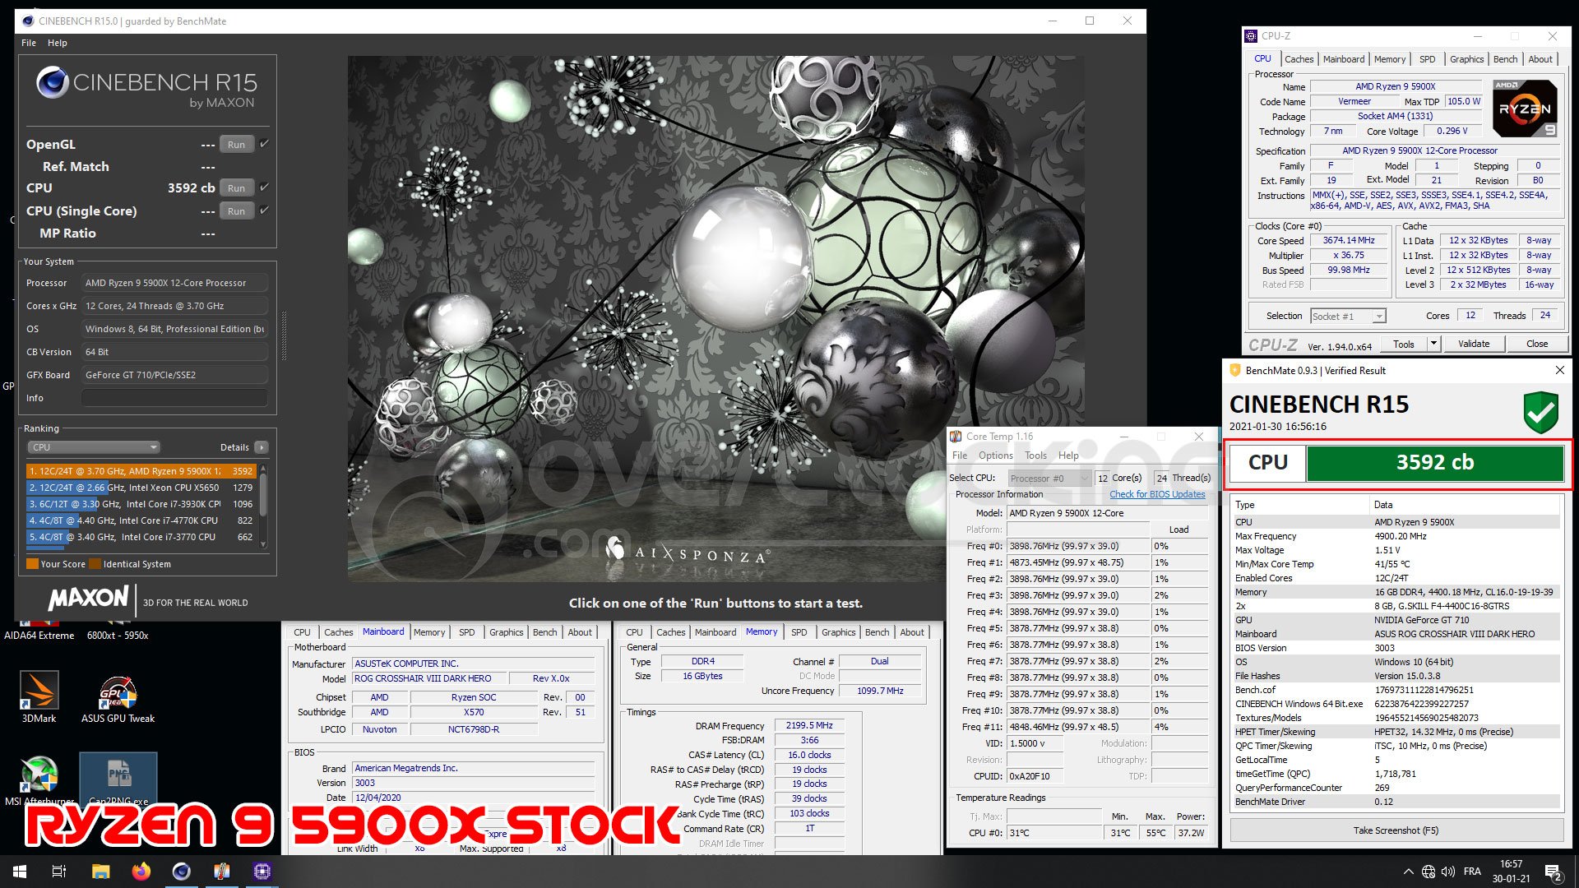Toggle the CPU test checkbox
The height and width of the screenshot is (888, 1579).
(264, 187)
